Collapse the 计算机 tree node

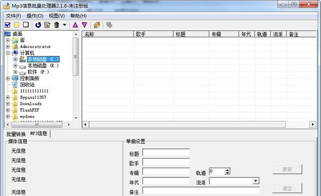tap(8, 53)
